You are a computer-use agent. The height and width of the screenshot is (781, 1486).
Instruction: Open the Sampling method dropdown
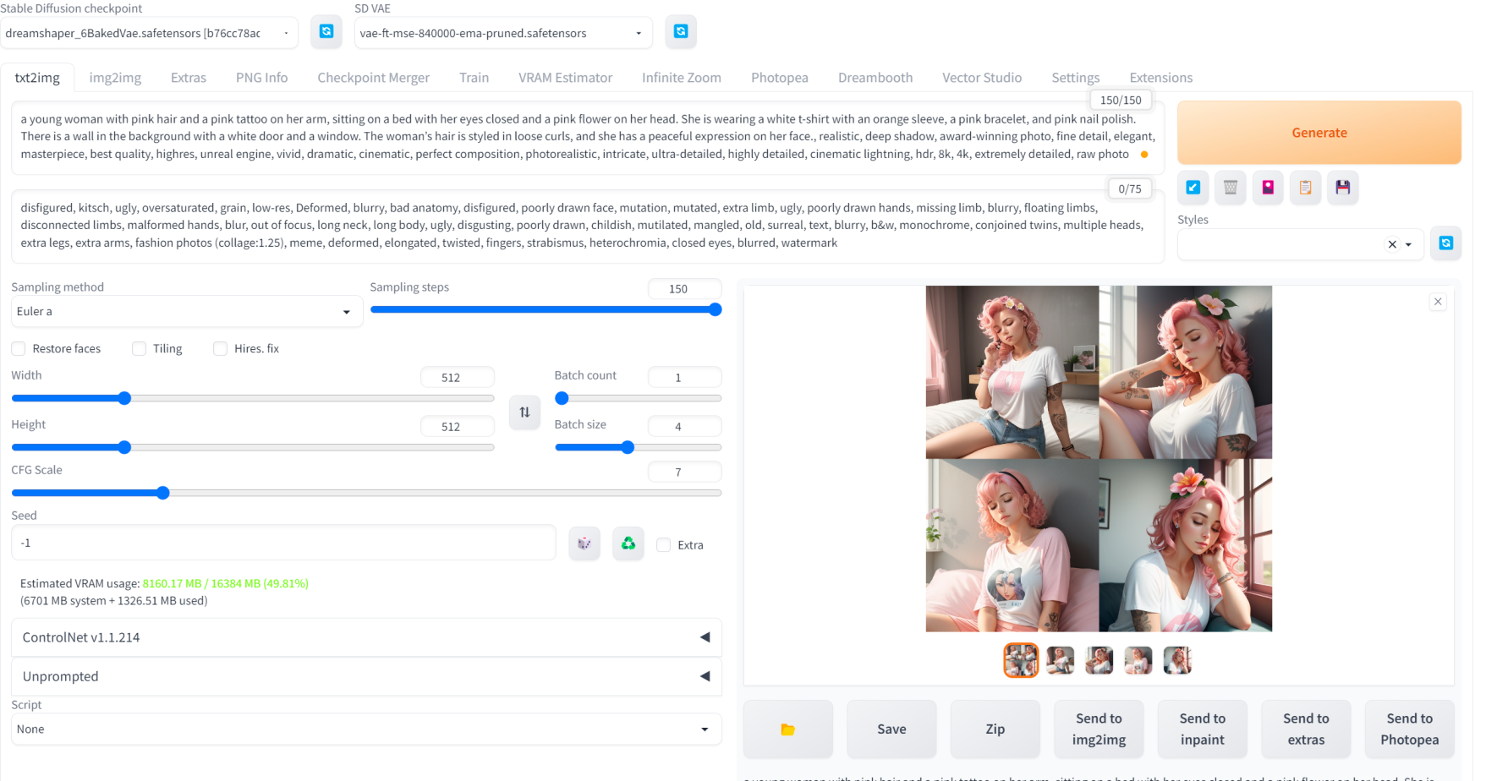(186, 311)
